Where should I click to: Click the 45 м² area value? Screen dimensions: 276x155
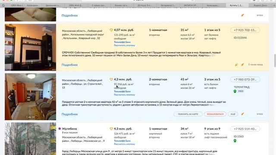click(184, 79)
